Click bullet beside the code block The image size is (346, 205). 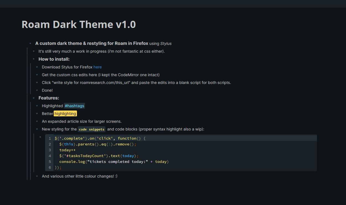click(x=40, y=137)
